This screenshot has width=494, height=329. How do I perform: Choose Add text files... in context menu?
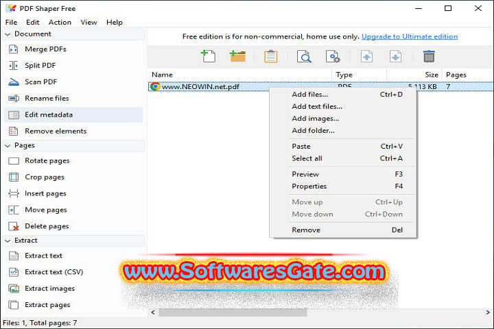pos(343,106)
